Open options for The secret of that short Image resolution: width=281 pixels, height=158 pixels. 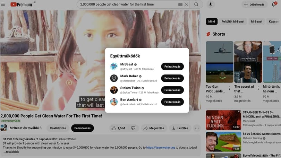click(x=258, y=88)
